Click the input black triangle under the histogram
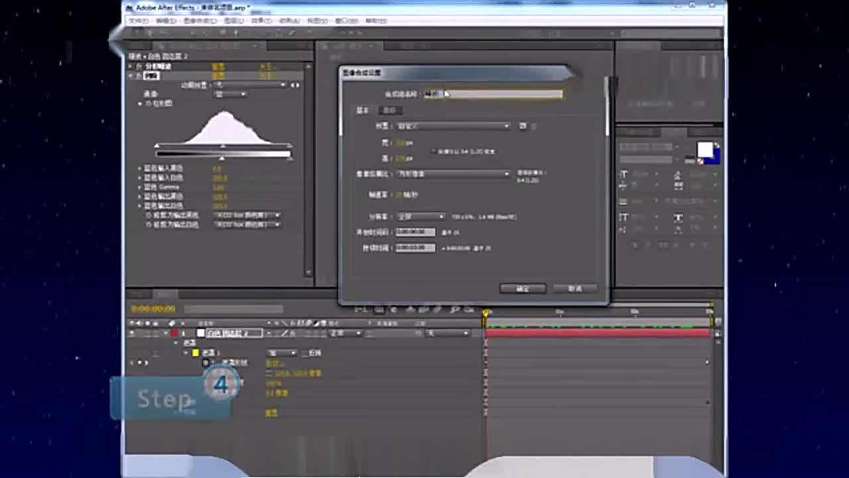849x478 pixels. [157, 146]
